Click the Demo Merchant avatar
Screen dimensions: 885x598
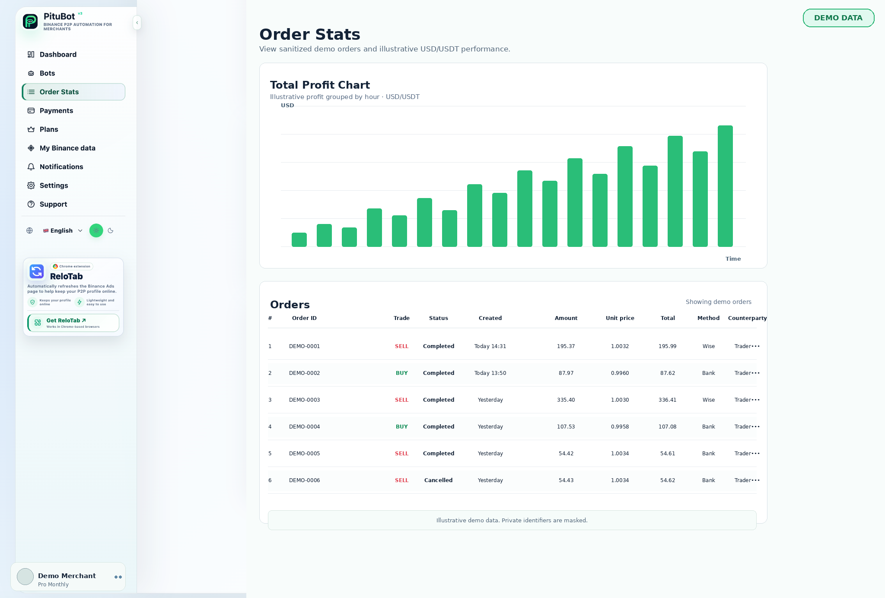click(x=25, y=577)
